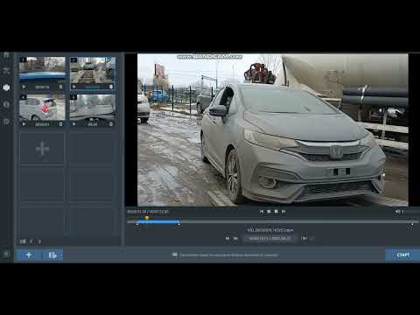Image resolution: width=420 pixels, height=315 pixels.
Task: Click the end marker at the timeline's far end
Action: (x=412, y=224)
